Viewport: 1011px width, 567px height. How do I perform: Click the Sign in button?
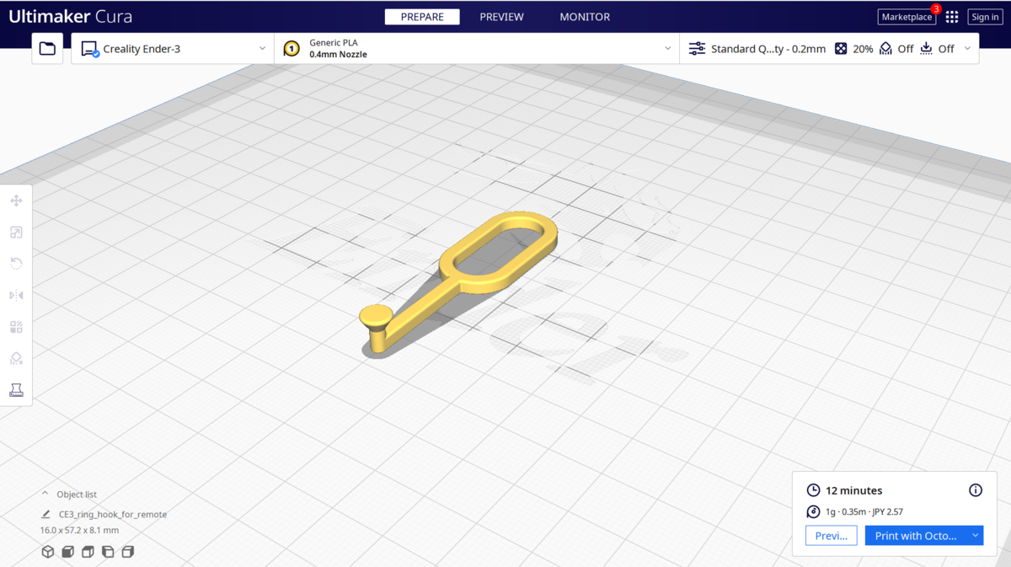pyautogui.click(x=985, y=17)
